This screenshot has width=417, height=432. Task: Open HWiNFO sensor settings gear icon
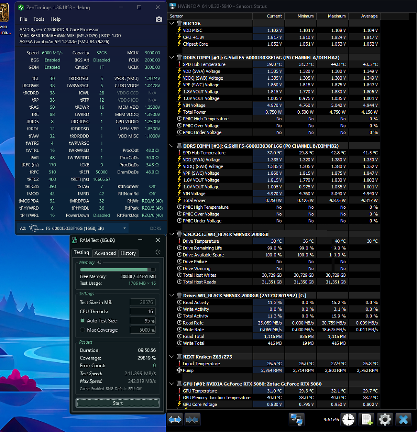click(385, 420)
